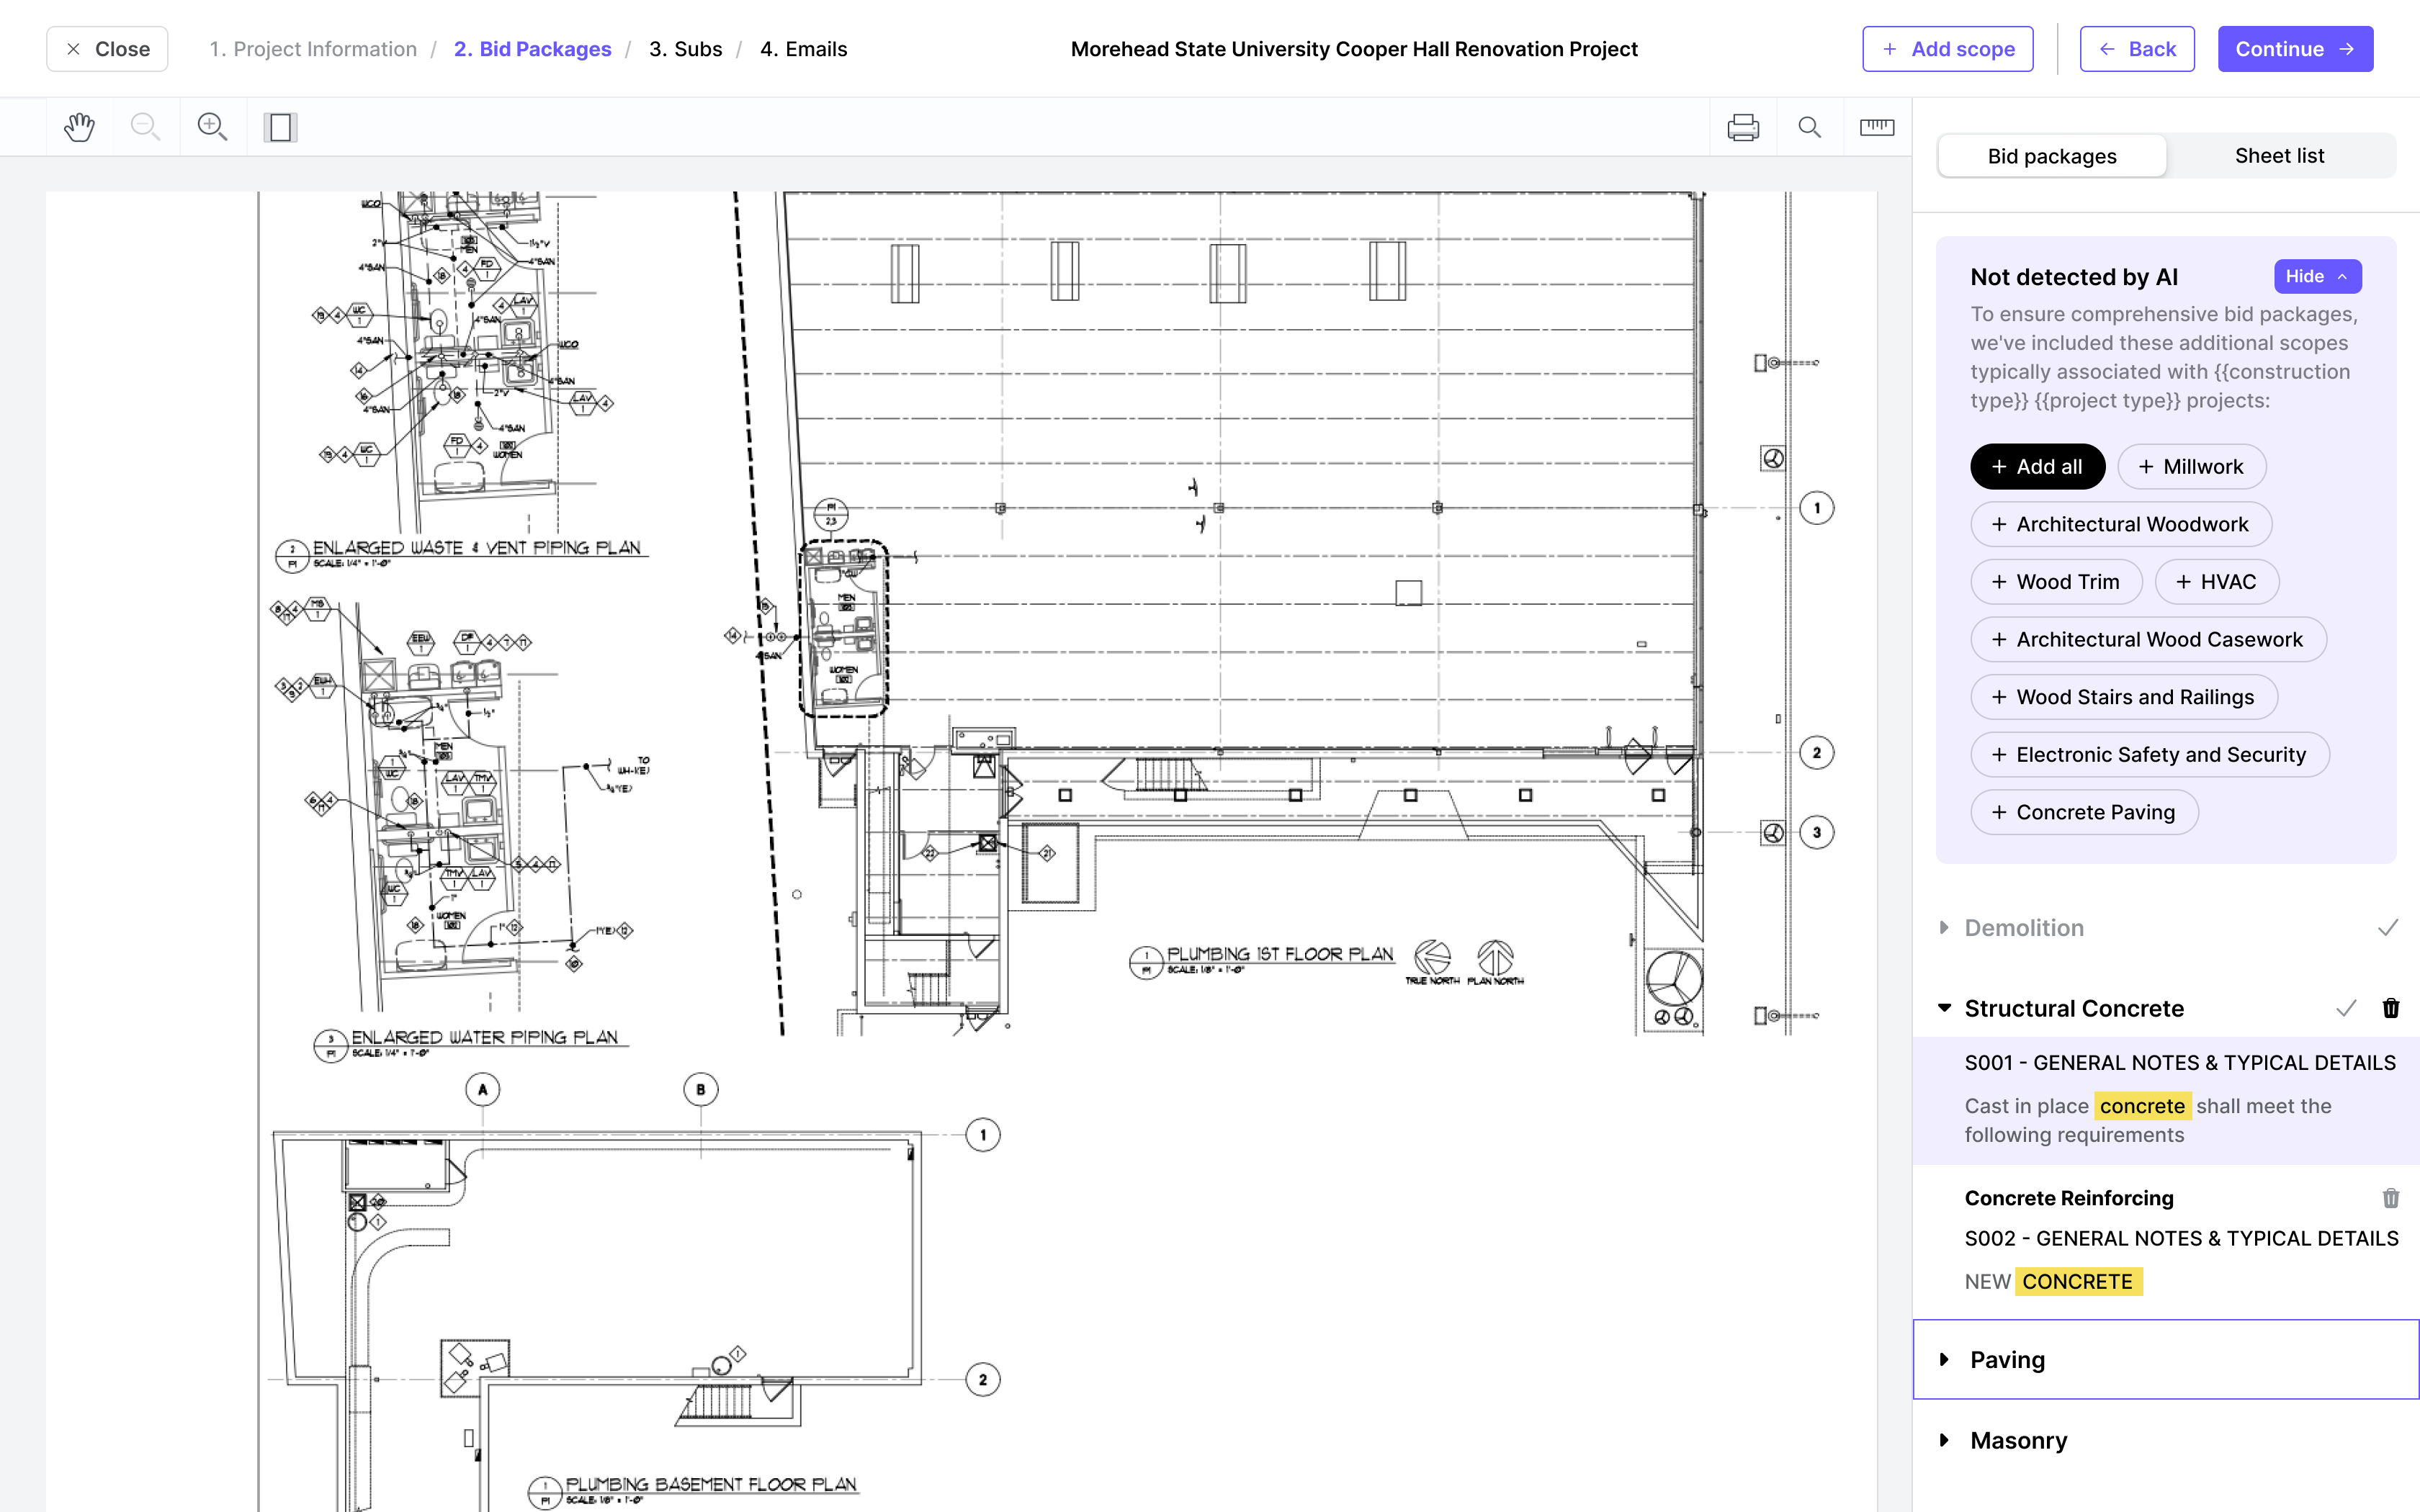2420x1512 pixels.
Task: Toggle the Structural Concrete checkmark
Action: (x=2346, y=1008)
